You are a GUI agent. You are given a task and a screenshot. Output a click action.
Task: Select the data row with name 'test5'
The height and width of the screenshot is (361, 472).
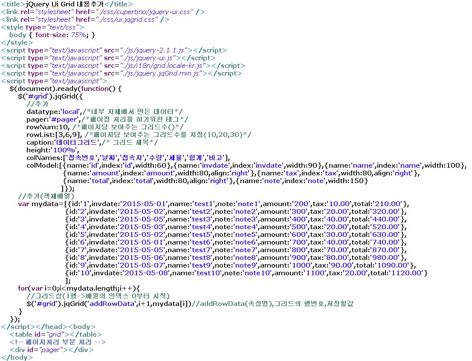coord(236,235)
